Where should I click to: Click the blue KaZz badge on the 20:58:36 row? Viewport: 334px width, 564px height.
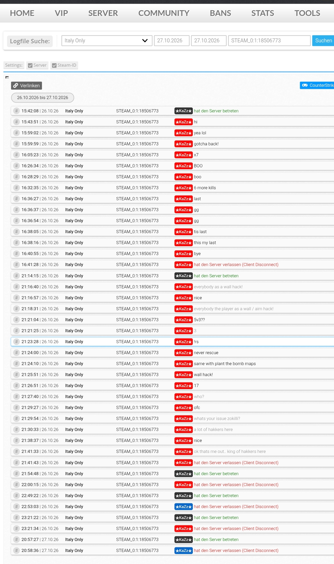[x=183, y=550]
